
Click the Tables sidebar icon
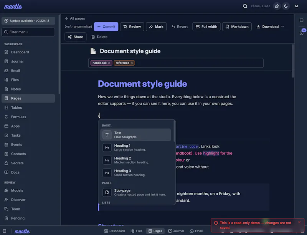pos(6,108)
